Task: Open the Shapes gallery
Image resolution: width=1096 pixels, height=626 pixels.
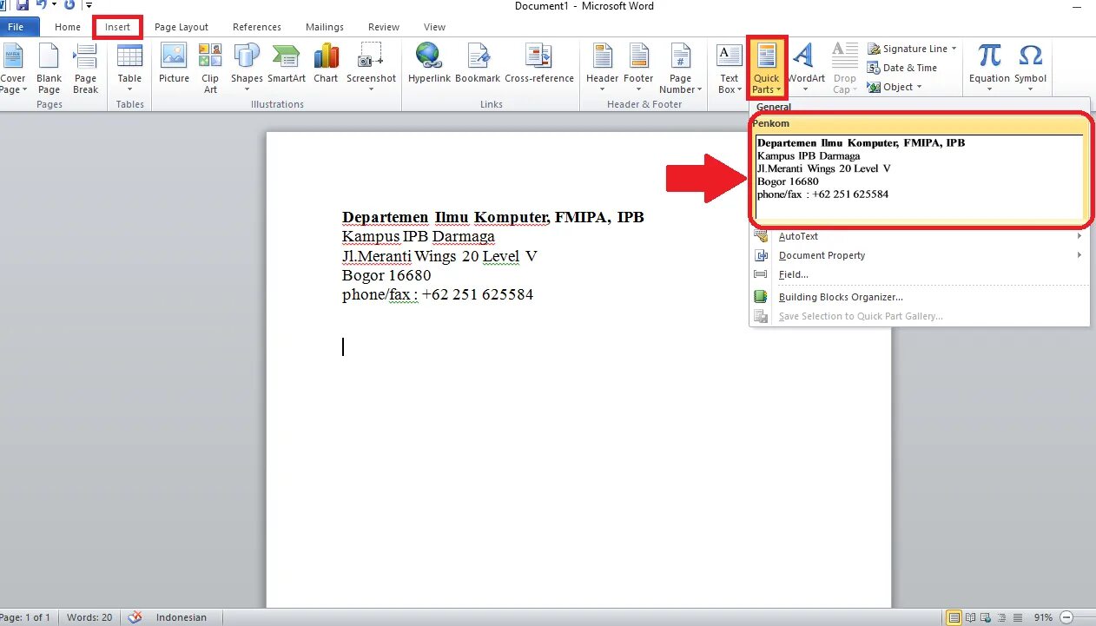Action: point(247,68)
